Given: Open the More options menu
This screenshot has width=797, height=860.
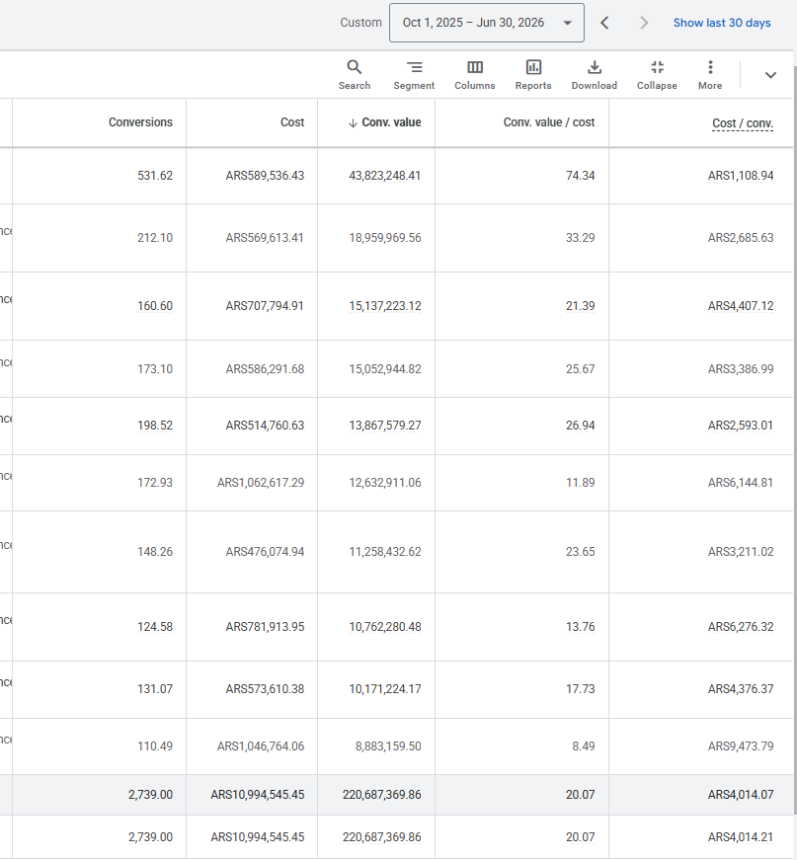Looking at the screenshot, I should click(x=710, y=75).
